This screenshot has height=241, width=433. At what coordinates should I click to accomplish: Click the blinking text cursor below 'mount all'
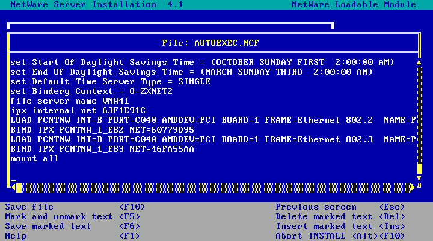13,181
